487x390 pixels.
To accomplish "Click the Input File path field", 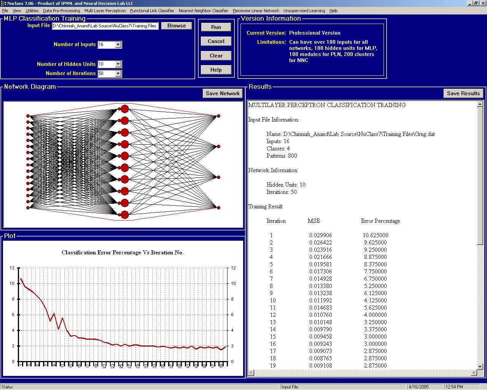I will (105, 26).
